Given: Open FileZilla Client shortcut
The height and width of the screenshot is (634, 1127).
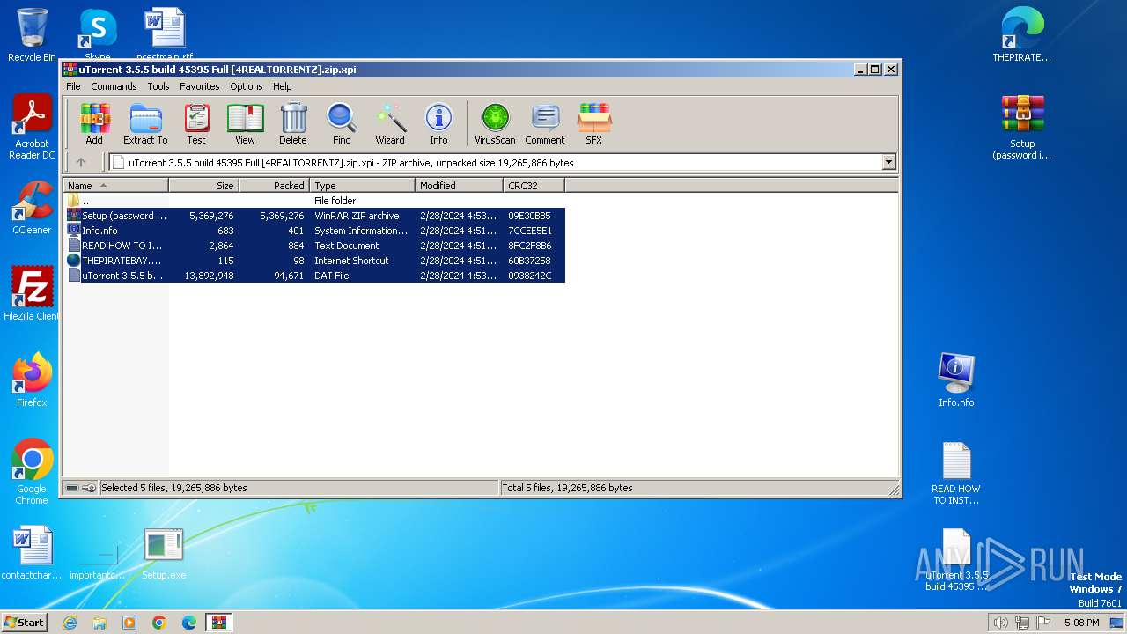Looking at the screenshot, I should 32,293.
